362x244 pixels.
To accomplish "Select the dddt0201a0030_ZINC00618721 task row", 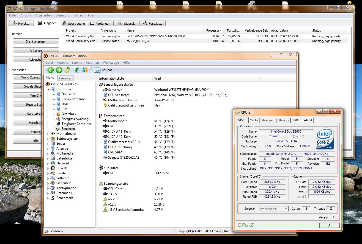I will click(206, 36).
